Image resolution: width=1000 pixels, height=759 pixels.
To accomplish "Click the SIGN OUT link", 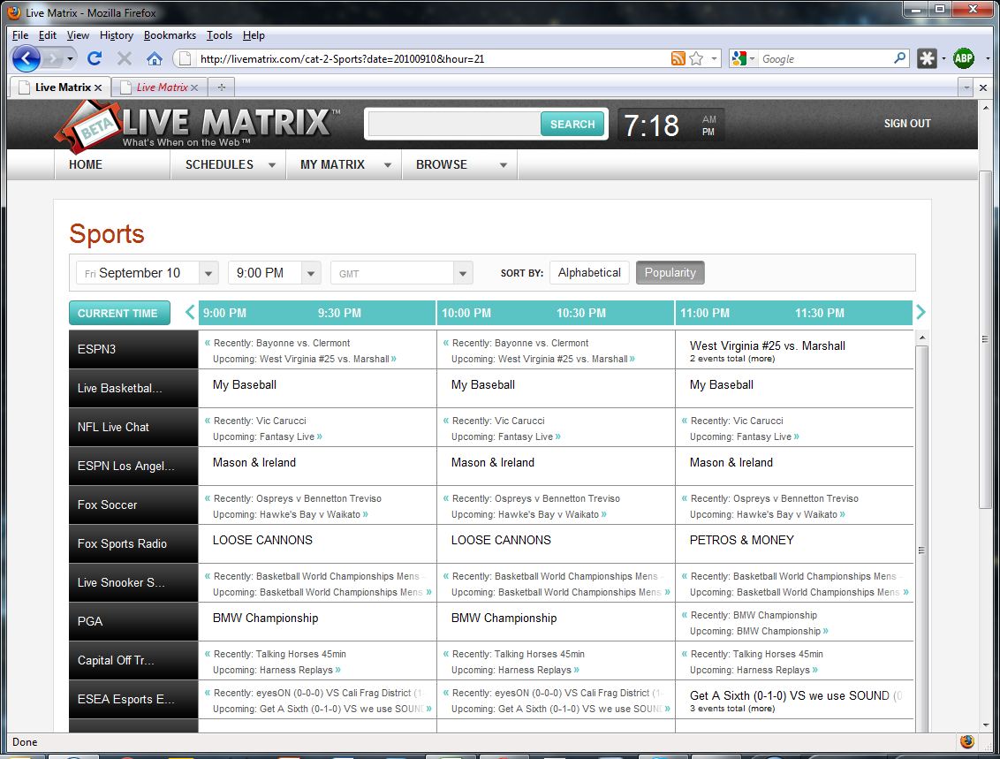I will pos(907,123).
